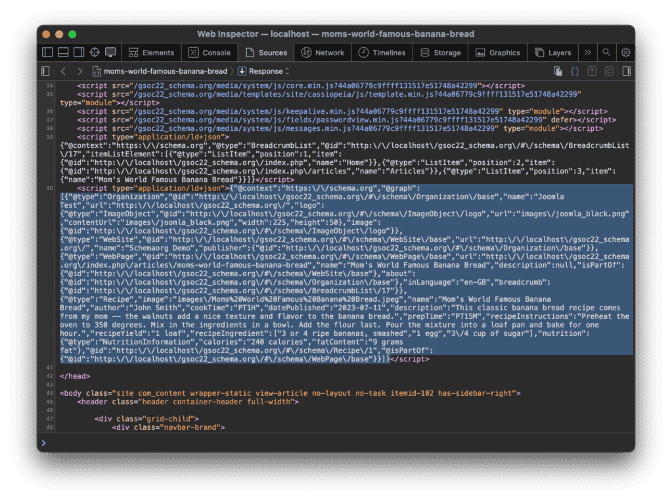Toggle pretty print curly braces button
The width and height of the screenshot is (672, 501).
pyautogui.click(x=575, y=71)
